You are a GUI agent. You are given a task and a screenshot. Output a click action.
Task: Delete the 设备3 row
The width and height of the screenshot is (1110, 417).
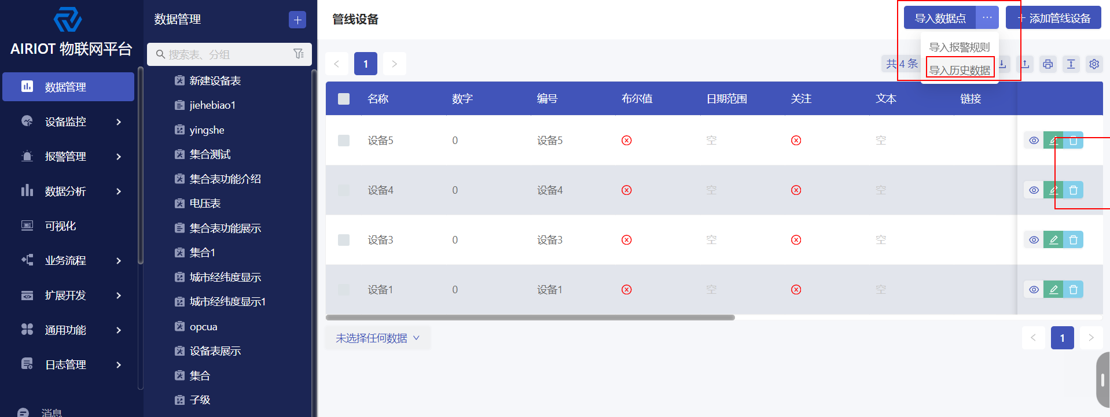point(1073,240)
